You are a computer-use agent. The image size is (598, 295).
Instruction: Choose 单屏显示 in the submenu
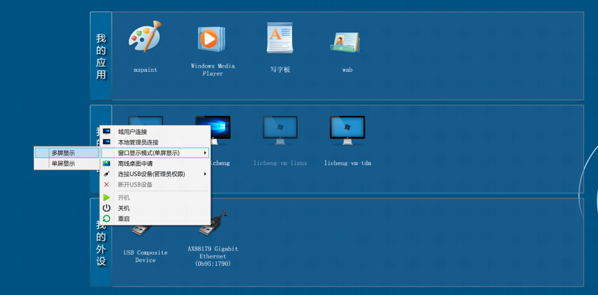click(x=63, y=164)
